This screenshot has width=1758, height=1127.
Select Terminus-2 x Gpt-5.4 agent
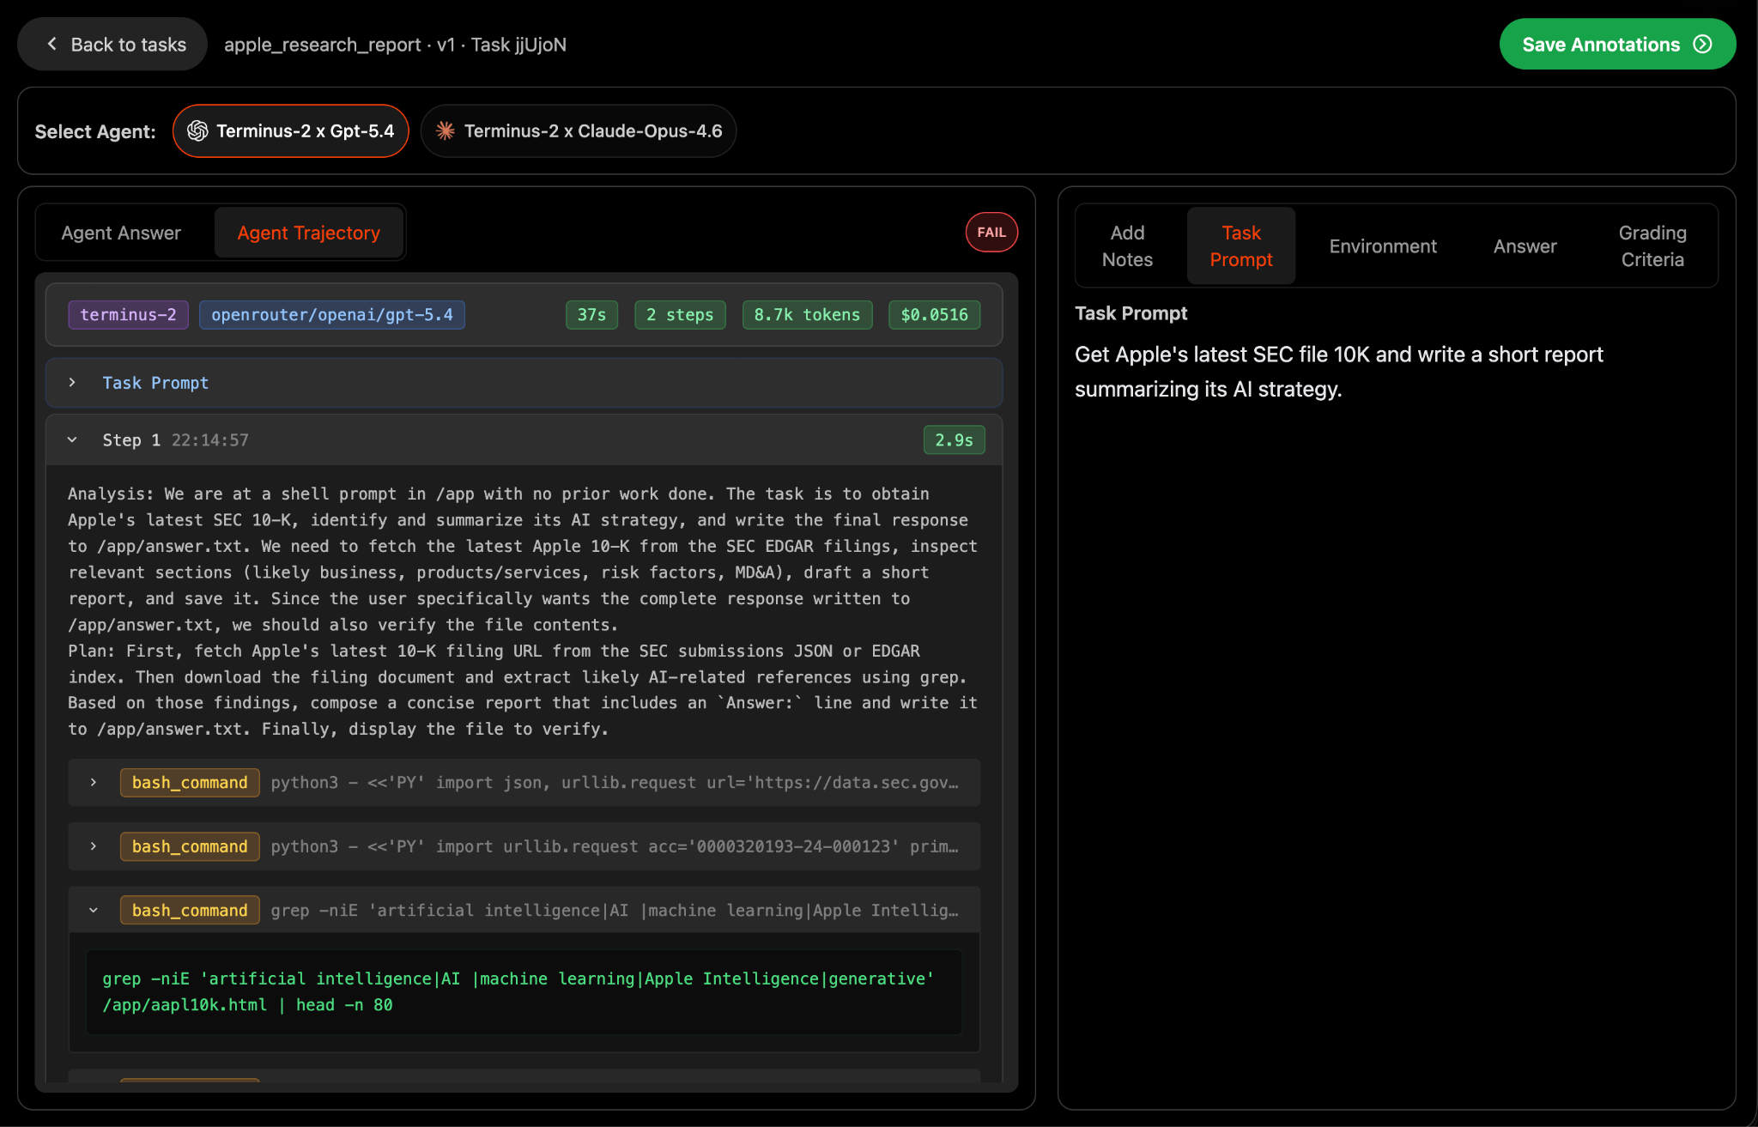pos(291,130)
